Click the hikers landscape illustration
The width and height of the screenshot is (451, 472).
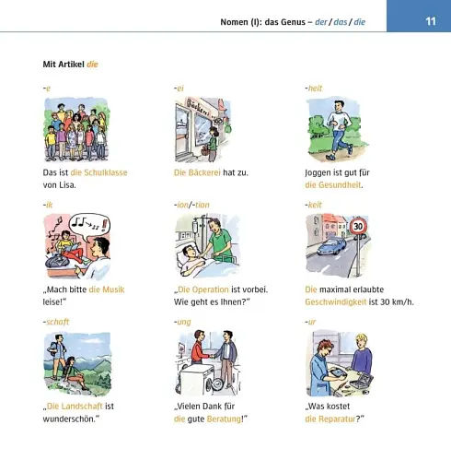point(77,363)
